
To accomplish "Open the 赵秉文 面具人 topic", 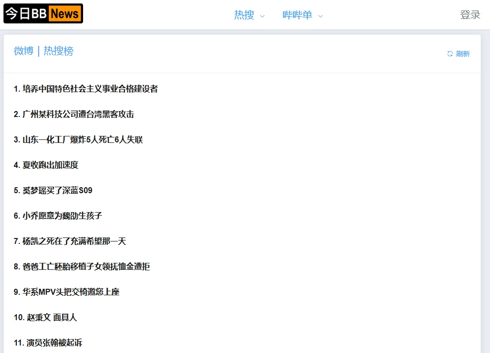I will tap(45, 317).
